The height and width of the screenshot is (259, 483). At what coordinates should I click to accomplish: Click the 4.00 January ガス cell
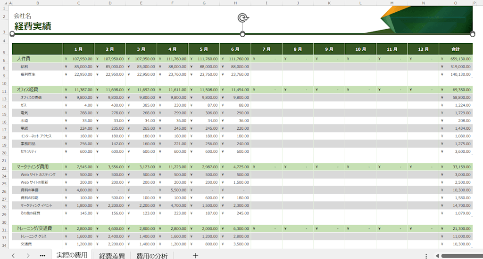tap(79, 105)
